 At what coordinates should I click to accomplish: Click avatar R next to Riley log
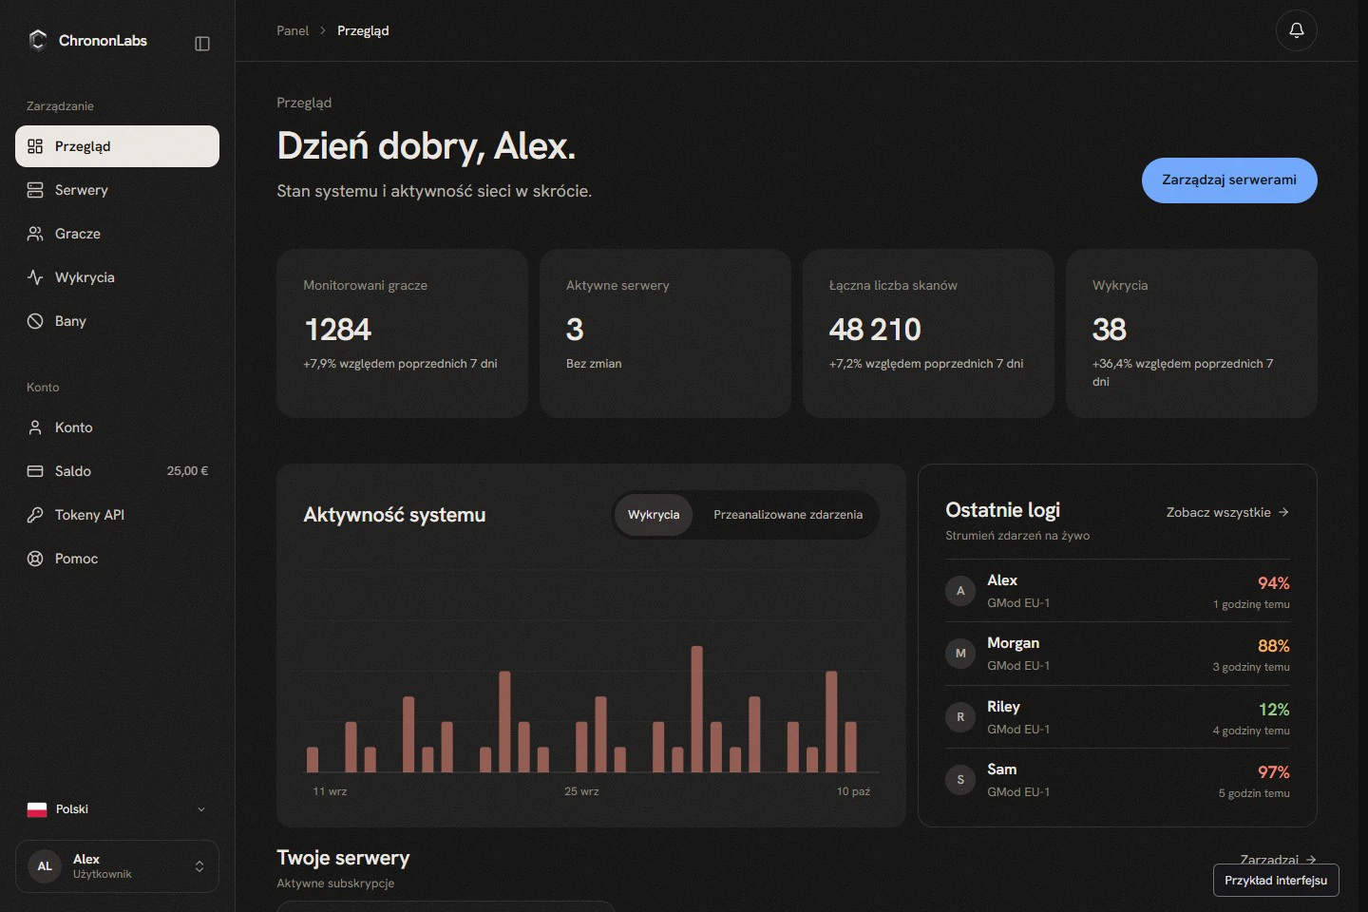(960, 717)
